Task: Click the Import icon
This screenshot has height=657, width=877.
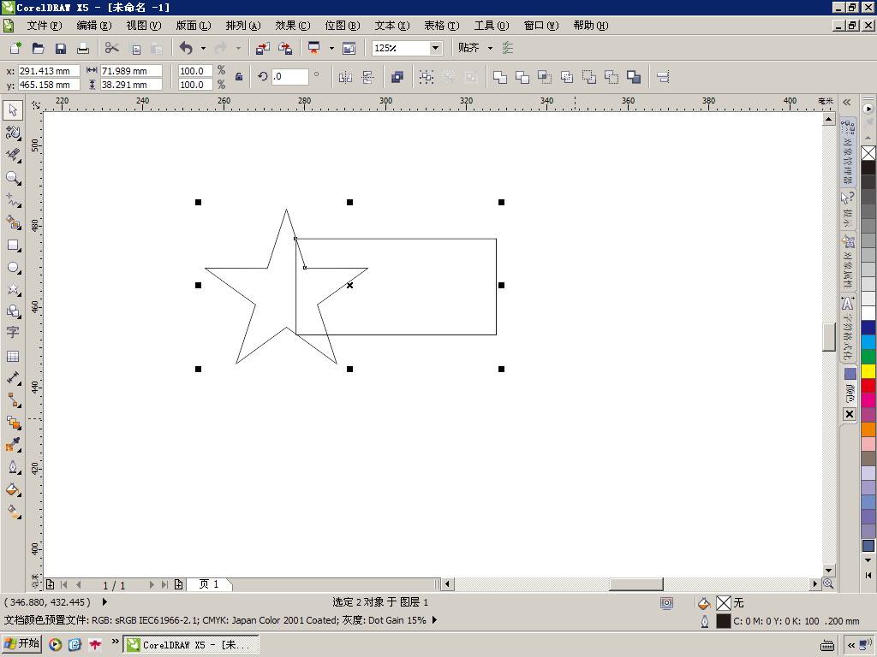Action: (263, 48)
